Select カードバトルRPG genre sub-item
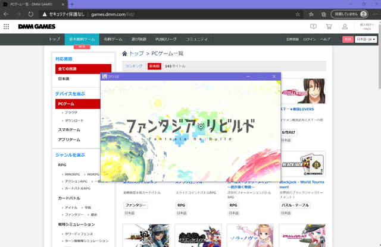Image resolution: width=381 pixels, height=247 pixels. pyautogui.click(x=77, y=188)
